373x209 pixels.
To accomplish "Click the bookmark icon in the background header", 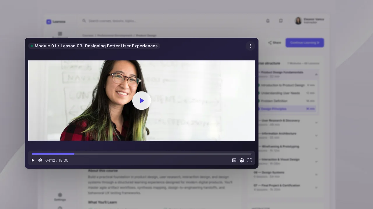I will pyautogui.click(x=281, y=21).
